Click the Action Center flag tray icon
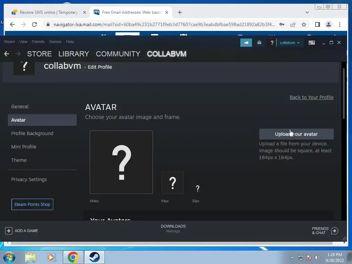 [309, 257]
